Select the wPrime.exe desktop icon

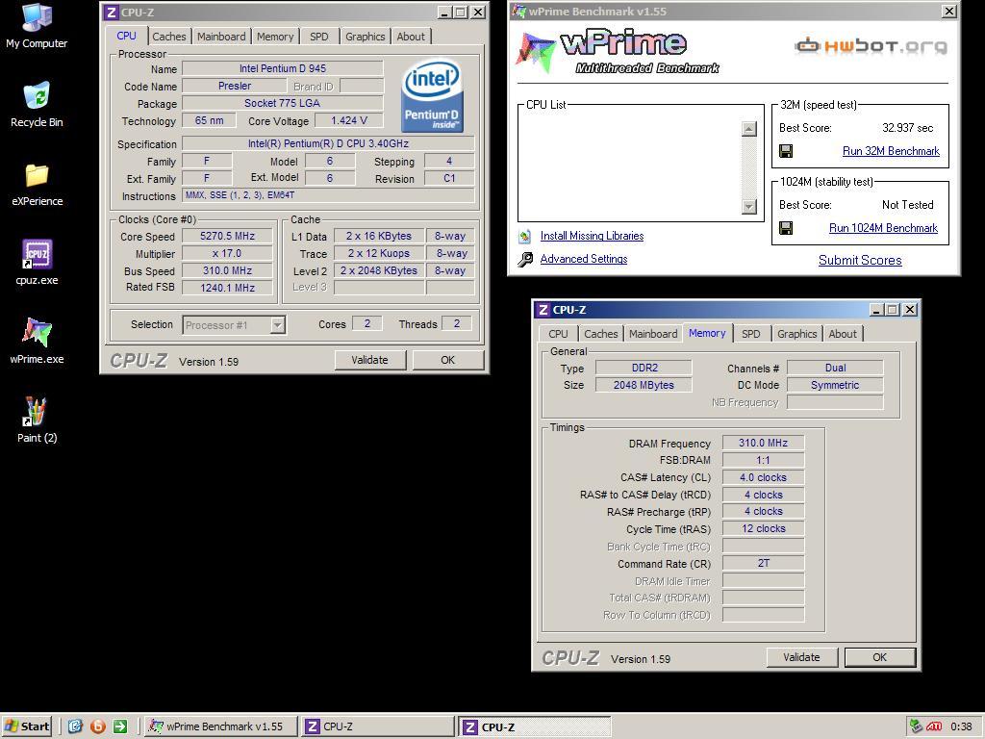(x=37, y=342)
